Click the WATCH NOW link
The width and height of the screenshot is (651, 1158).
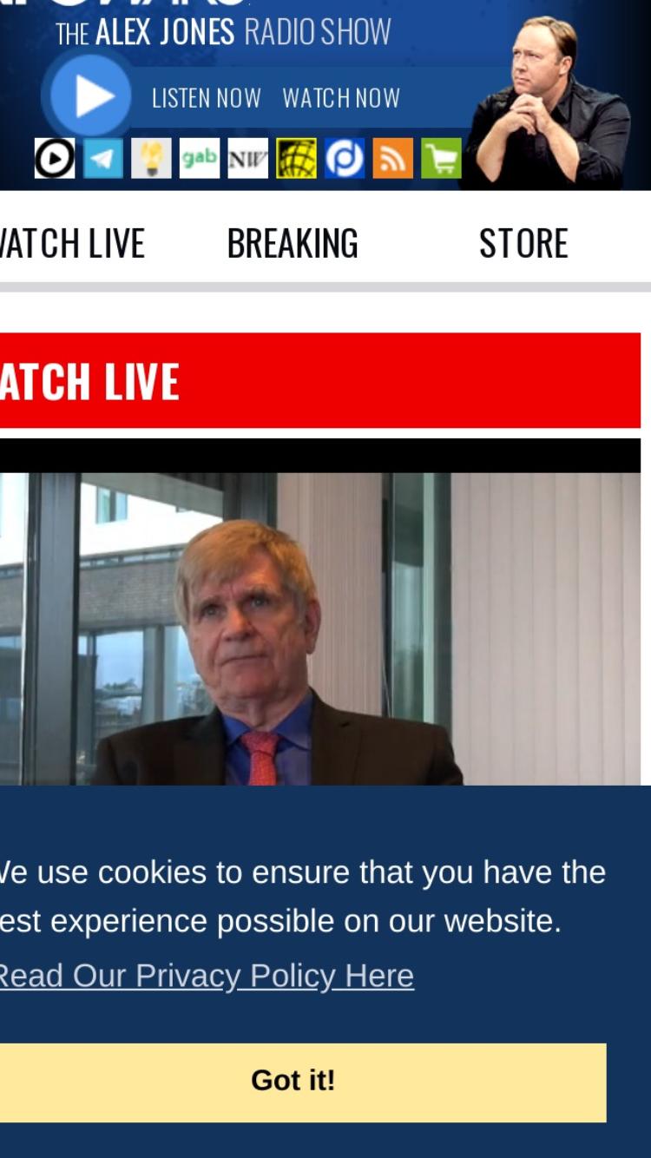[x=341, y=98]
